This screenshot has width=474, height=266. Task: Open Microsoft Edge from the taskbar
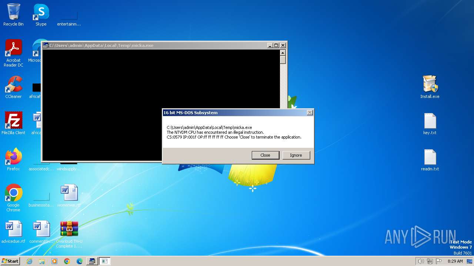(x=80, y=261)
